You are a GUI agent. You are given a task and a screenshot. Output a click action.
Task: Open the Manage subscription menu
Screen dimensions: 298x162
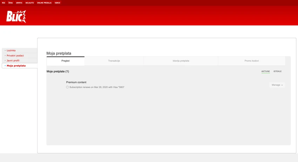(x=277, y=85)
